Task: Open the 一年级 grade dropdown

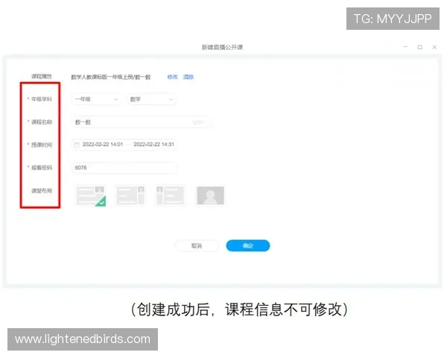Action: (96, 99)
